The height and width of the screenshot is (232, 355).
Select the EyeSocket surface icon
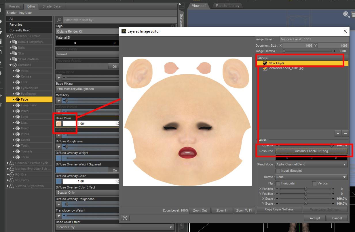click(18, 94)
